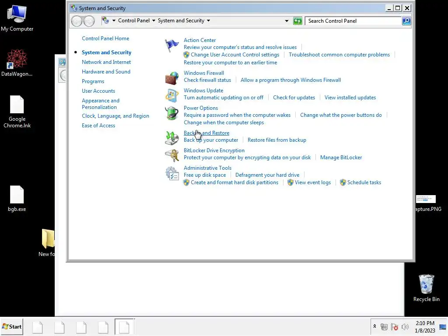
Task: Click the Windows Update icon
Action: pyautogui.click(x=171, y=96)
